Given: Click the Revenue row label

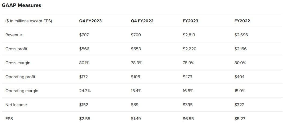Looking at the screenshot, I should point(14,35).
